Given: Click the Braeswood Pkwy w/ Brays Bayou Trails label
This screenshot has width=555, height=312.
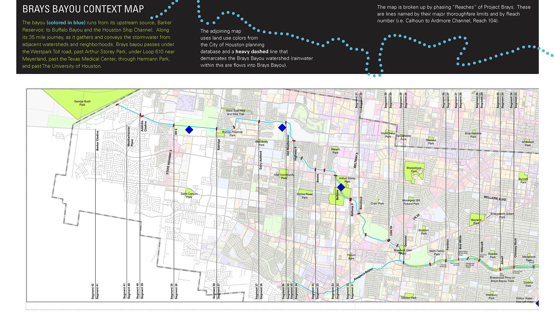Looking at the screenshot, I should point(502,279).
